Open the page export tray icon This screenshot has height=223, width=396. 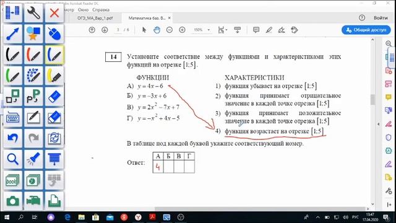pyautogui.click(x=54, y=201)
